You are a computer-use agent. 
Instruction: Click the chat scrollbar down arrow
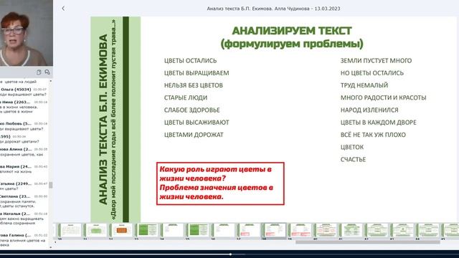click(x=51, y=247)
